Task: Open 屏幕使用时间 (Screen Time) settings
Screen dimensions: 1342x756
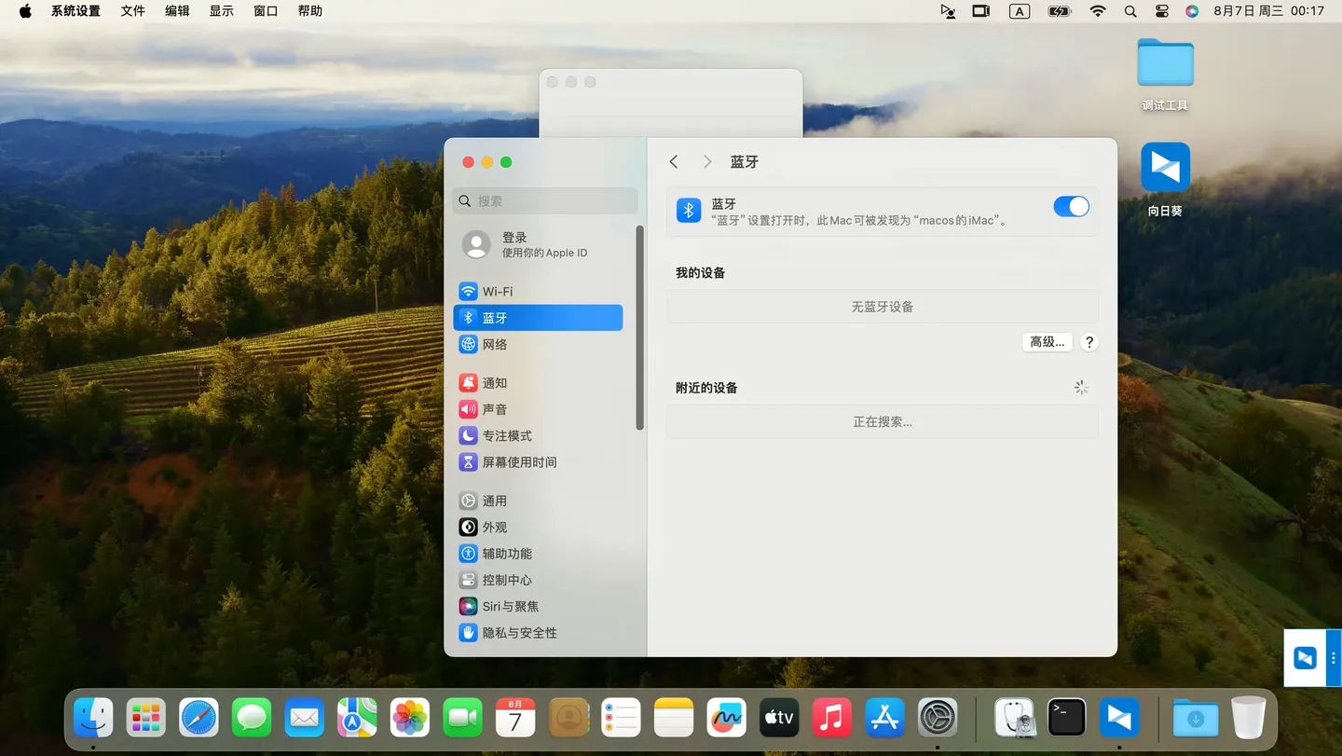Action: pyautogui.click(x=519, y=462)
